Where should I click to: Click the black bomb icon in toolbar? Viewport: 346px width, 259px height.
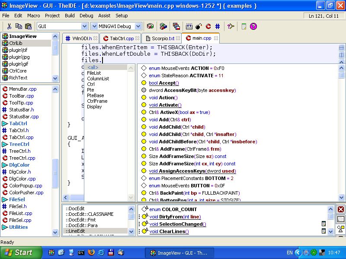pos(199,26)
